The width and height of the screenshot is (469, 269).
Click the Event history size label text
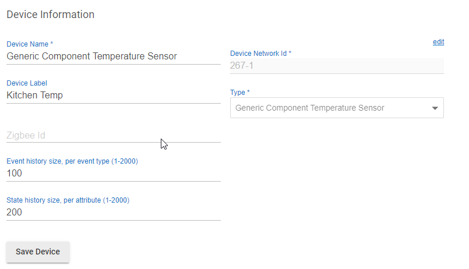[x=72, y=161]
